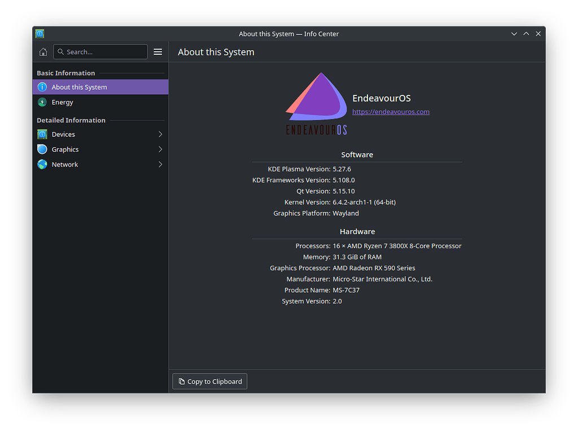The image size is (578, 431).
Task: Click the info icon beside About this System
Action: point(43,87)
